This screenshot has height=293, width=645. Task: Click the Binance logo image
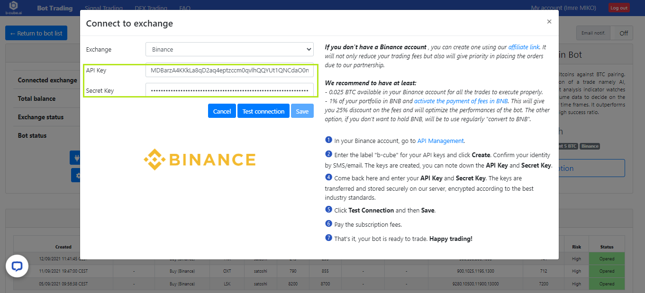point(200,160)
